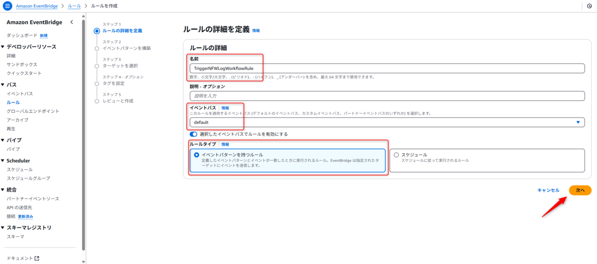The width and height of the screenshot is (597, 264).
Task: Click the orange 次へ button
Action: click(x=580, y=190)
